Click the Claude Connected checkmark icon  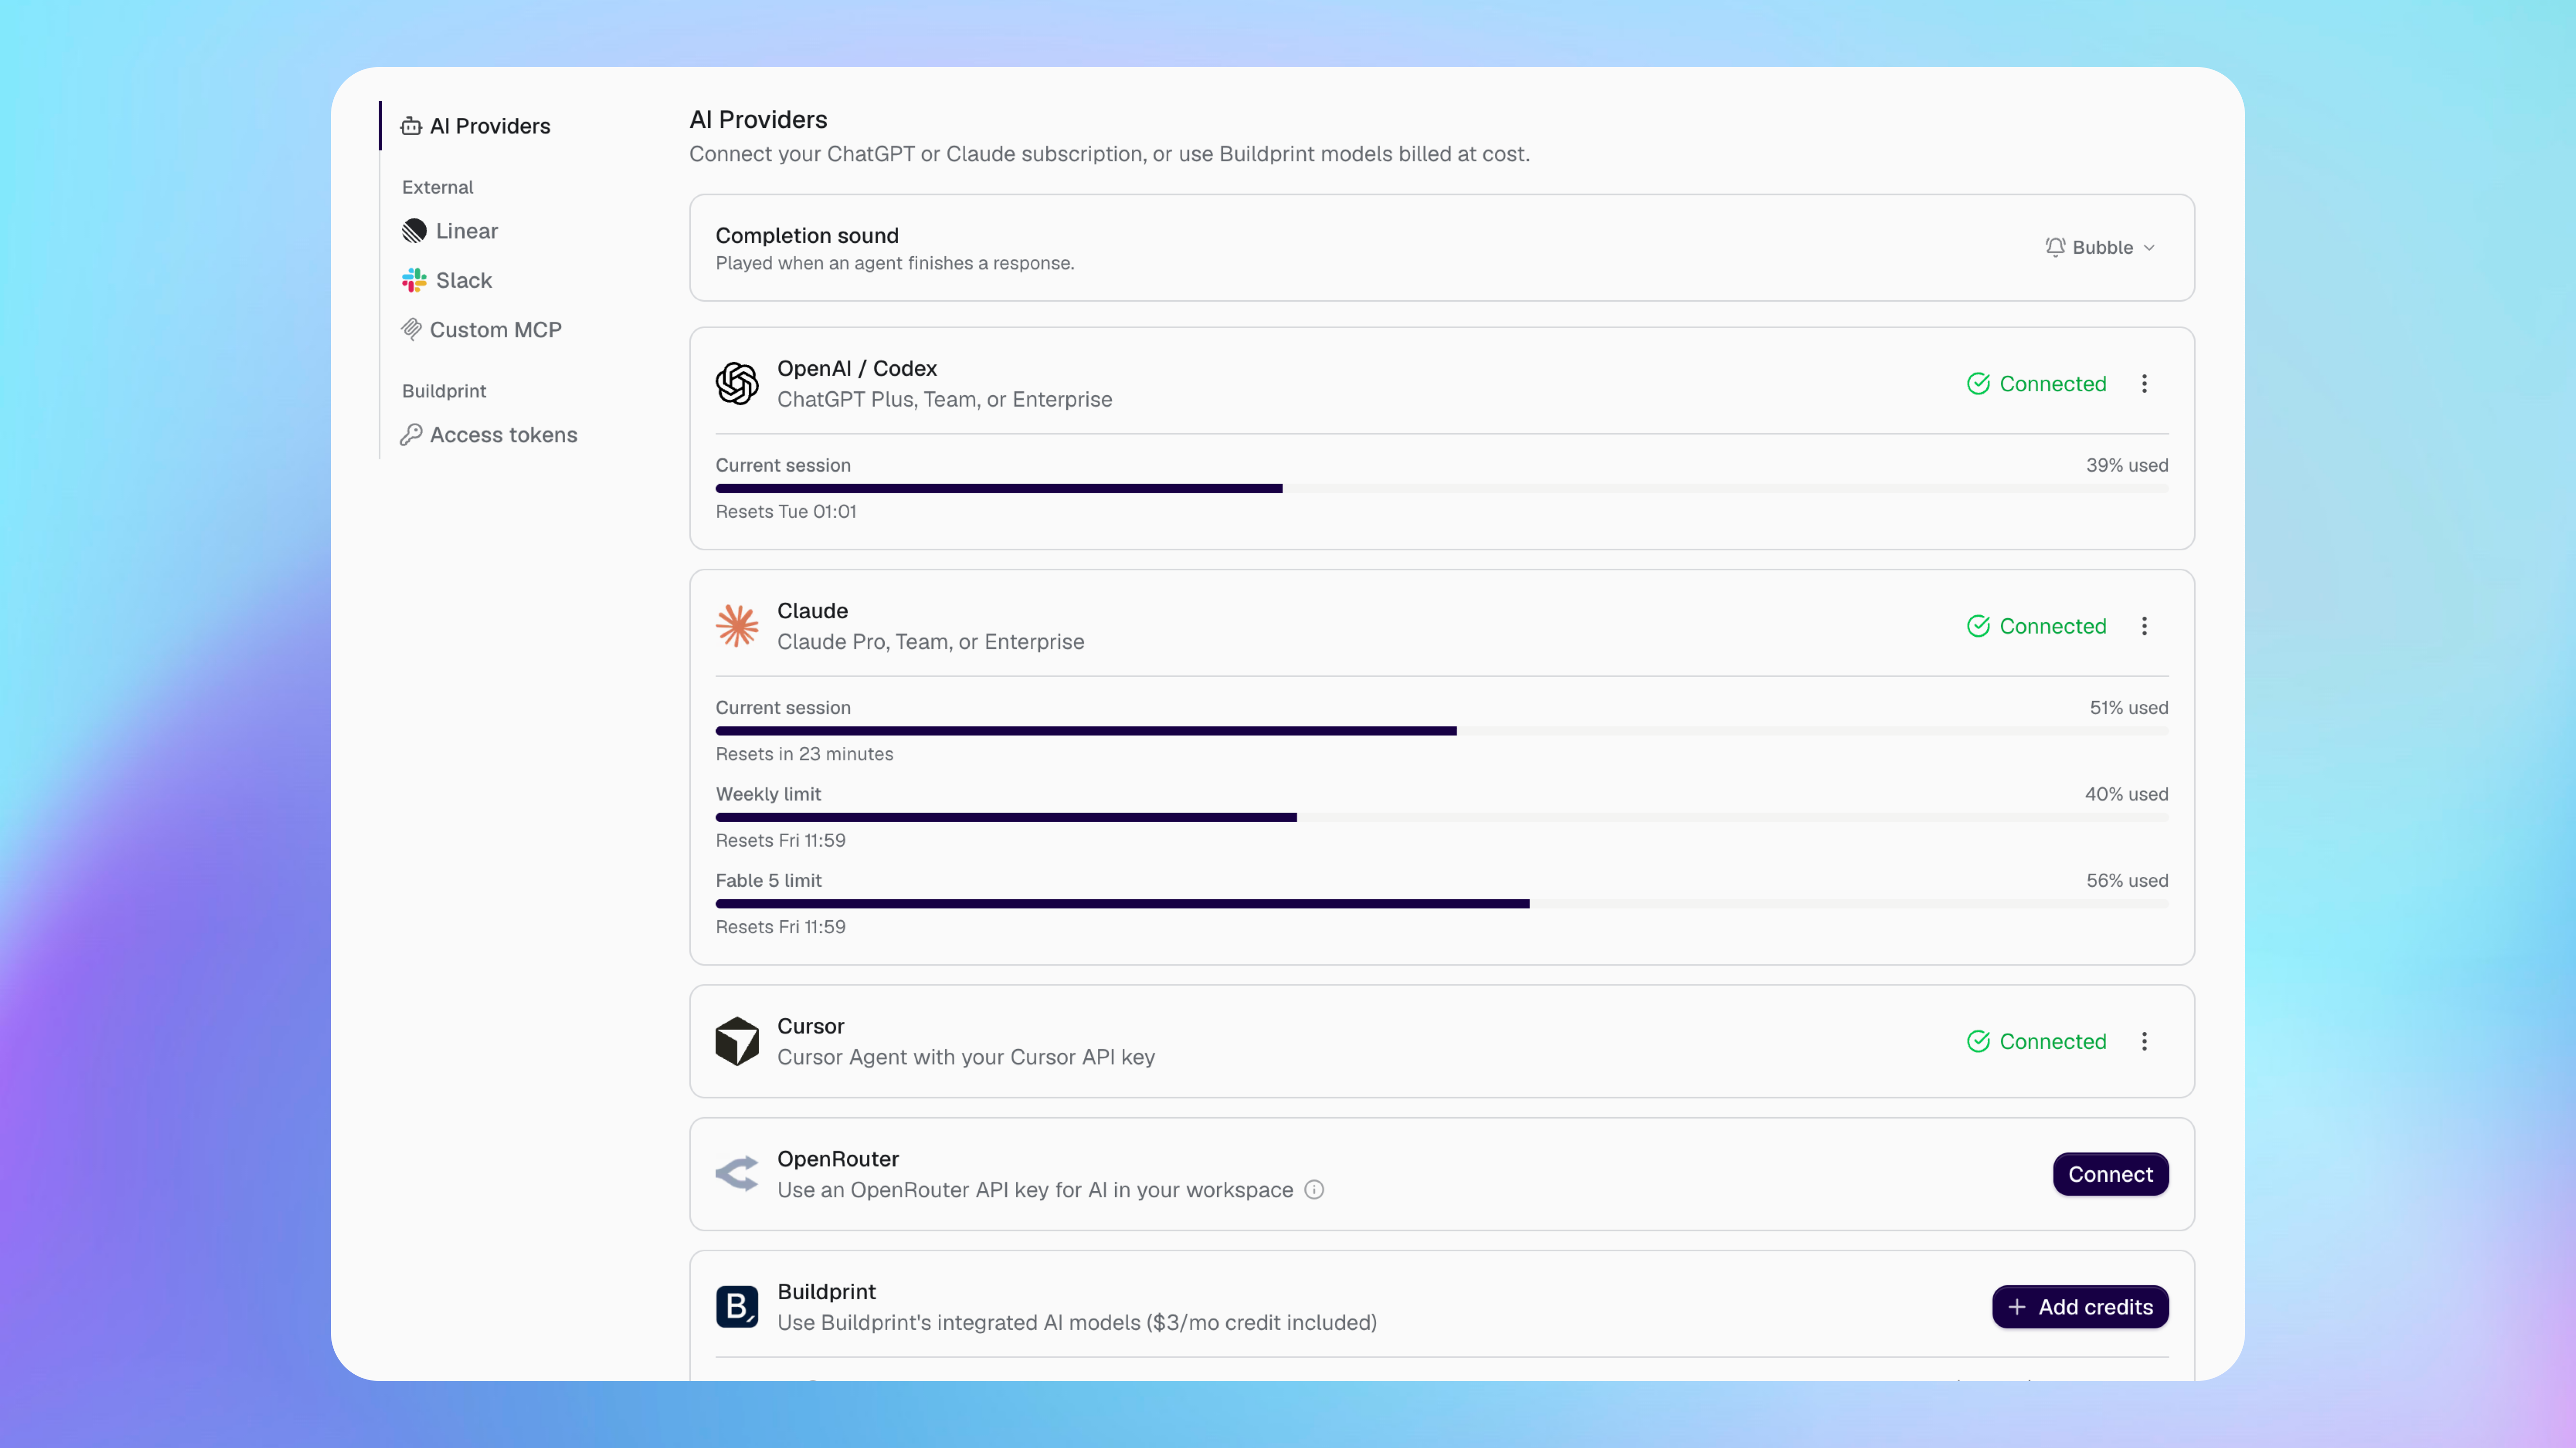pos(1978,626)
